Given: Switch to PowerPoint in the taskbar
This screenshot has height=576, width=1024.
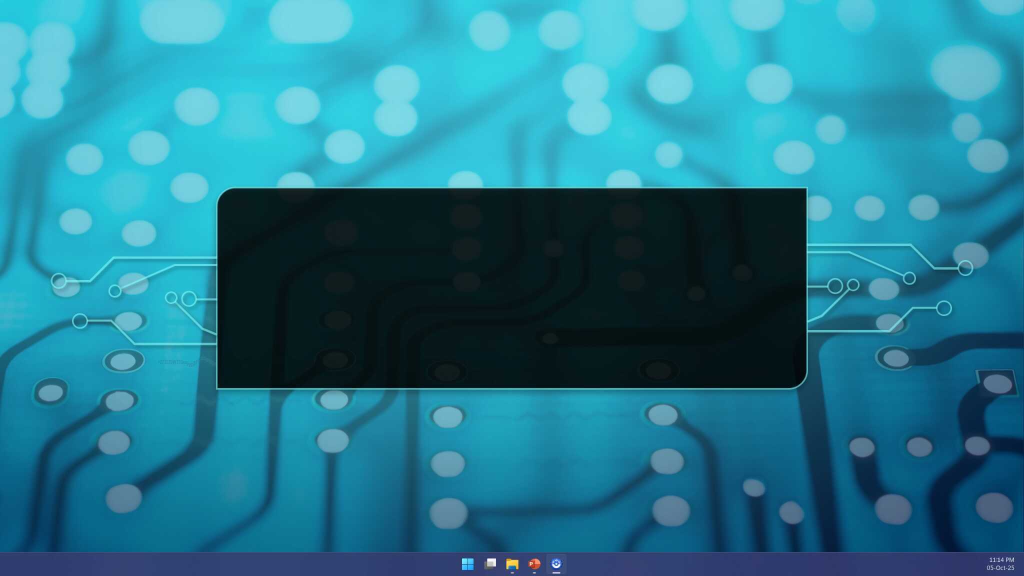Looking at the screenshot, I should tap(534, 564).
